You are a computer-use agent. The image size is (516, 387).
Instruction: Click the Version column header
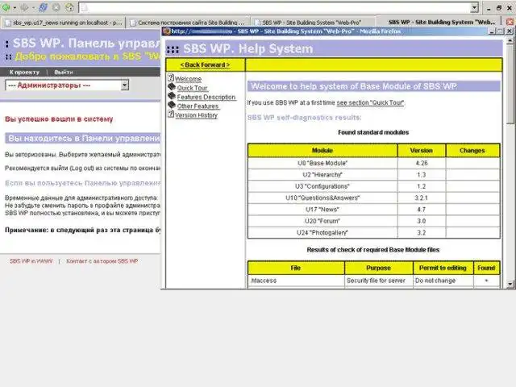(422, 151)
